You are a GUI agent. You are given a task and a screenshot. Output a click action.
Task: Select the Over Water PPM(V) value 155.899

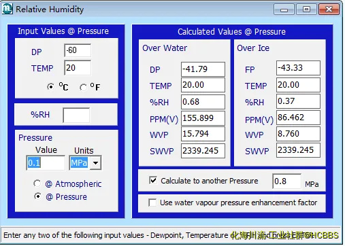click(203, 118)
